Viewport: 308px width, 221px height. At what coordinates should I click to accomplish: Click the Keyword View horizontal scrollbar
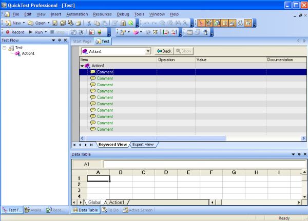(x=156, y=138)
